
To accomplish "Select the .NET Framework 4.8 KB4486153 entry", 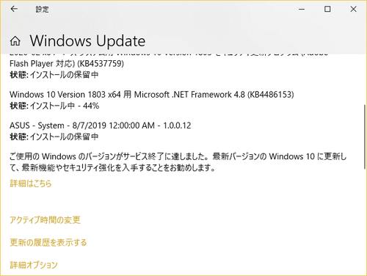I will [152, 95].
